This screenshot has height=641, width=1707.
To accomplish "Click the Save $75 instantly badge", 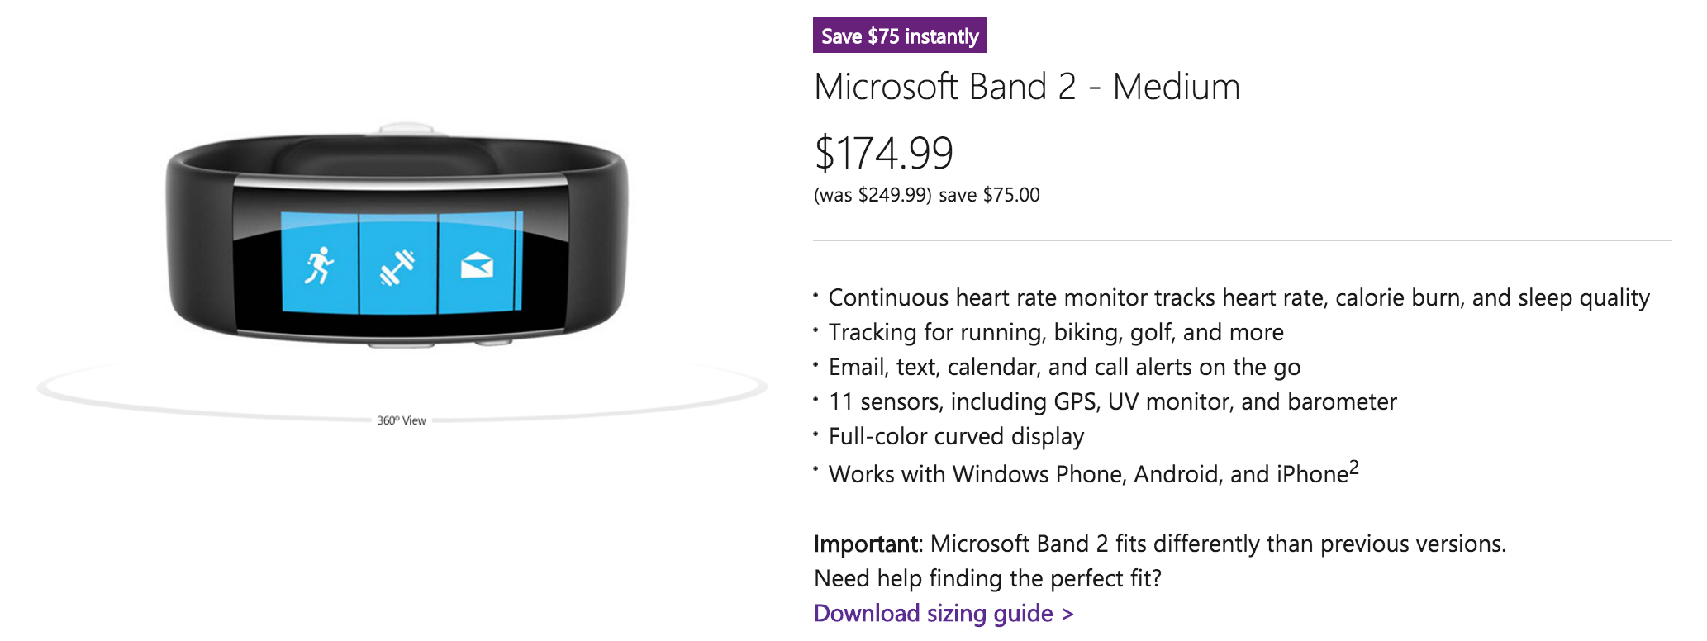I will pyautogui.click(x=900, y=36).
